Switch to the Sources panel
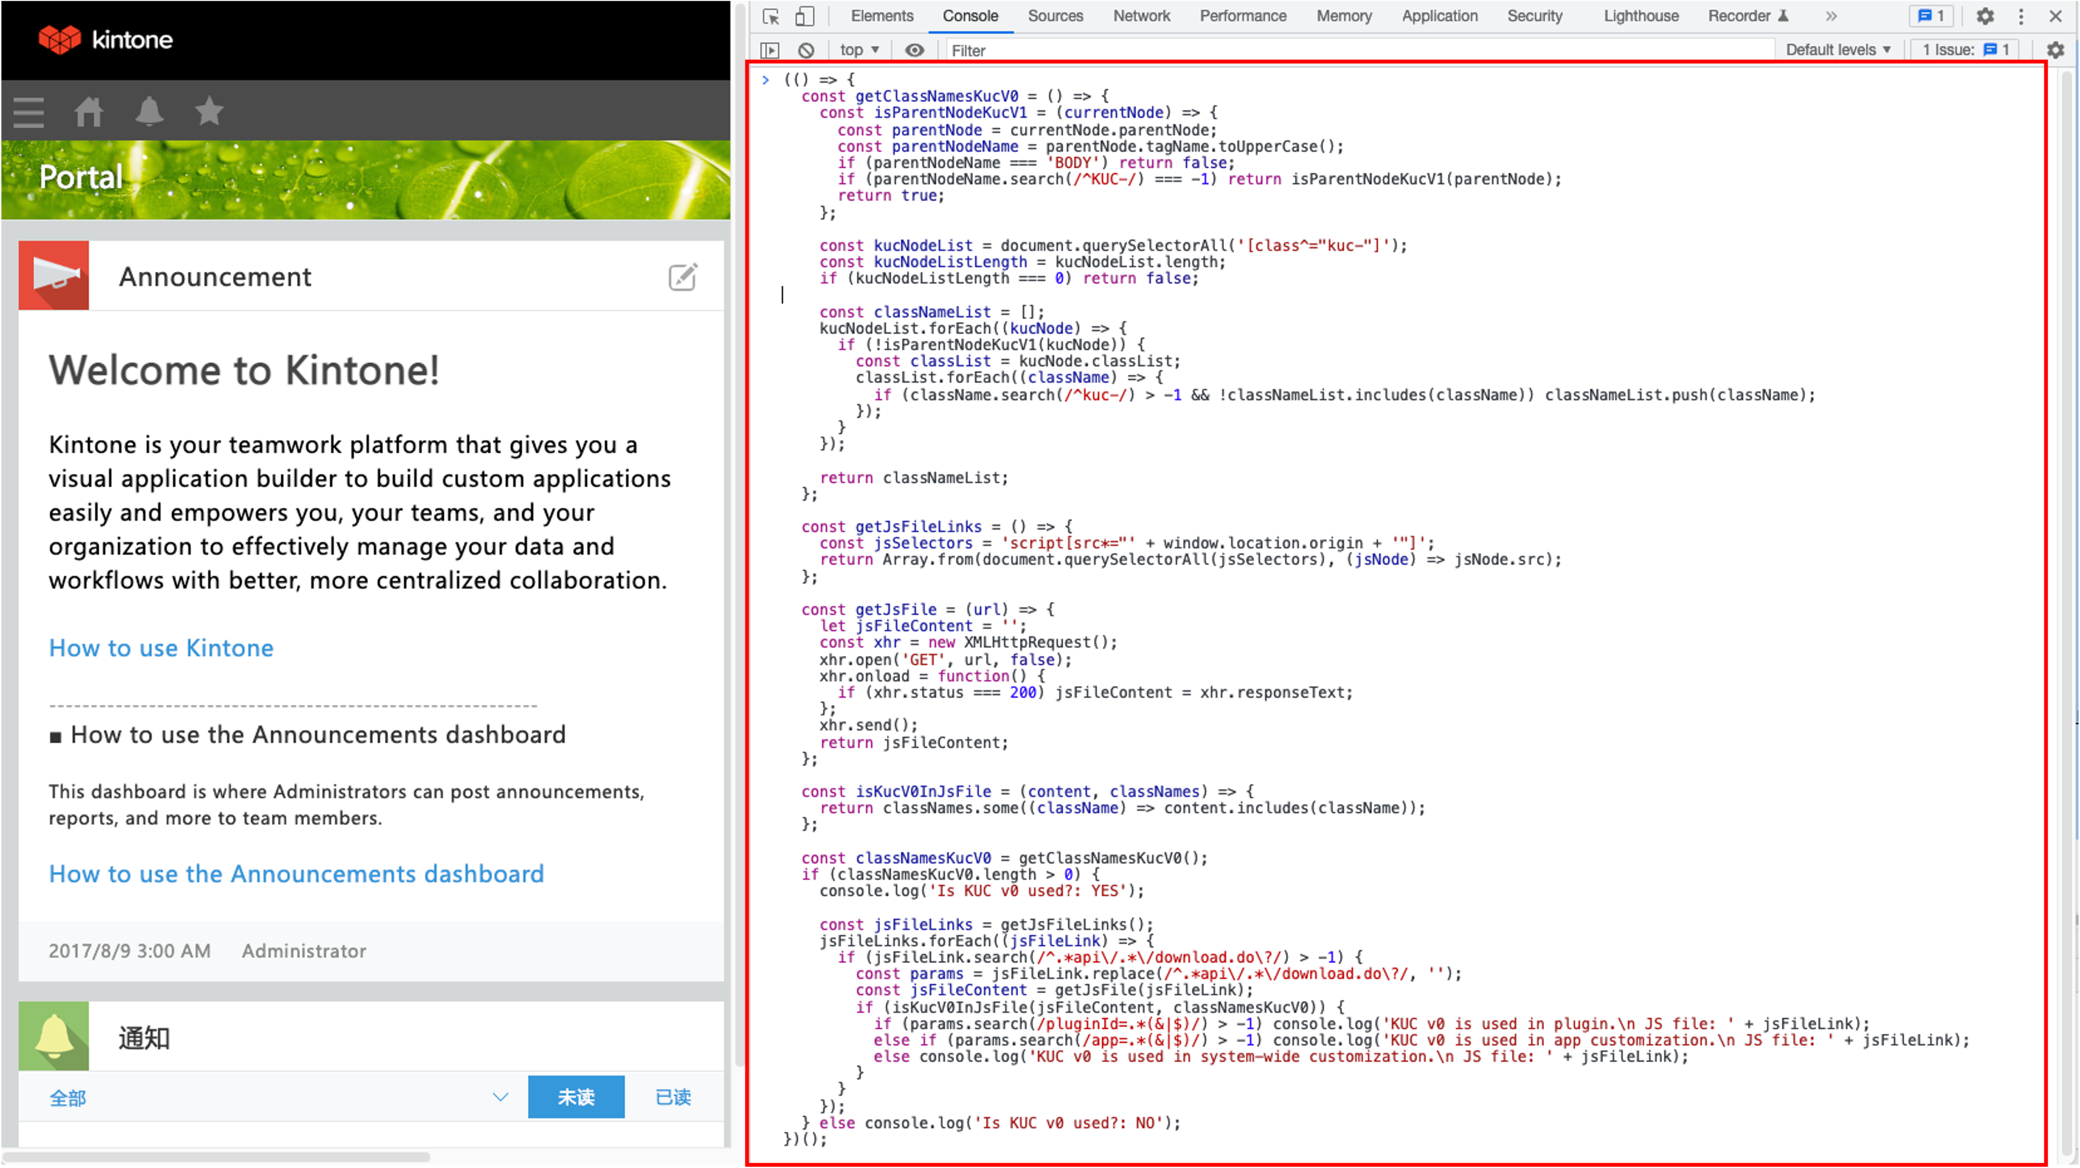2080x1168 pixels. tap(1055, 16)
